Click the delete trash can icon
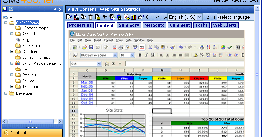The height and width of the screenshot is (137, 262). point(90,17)
